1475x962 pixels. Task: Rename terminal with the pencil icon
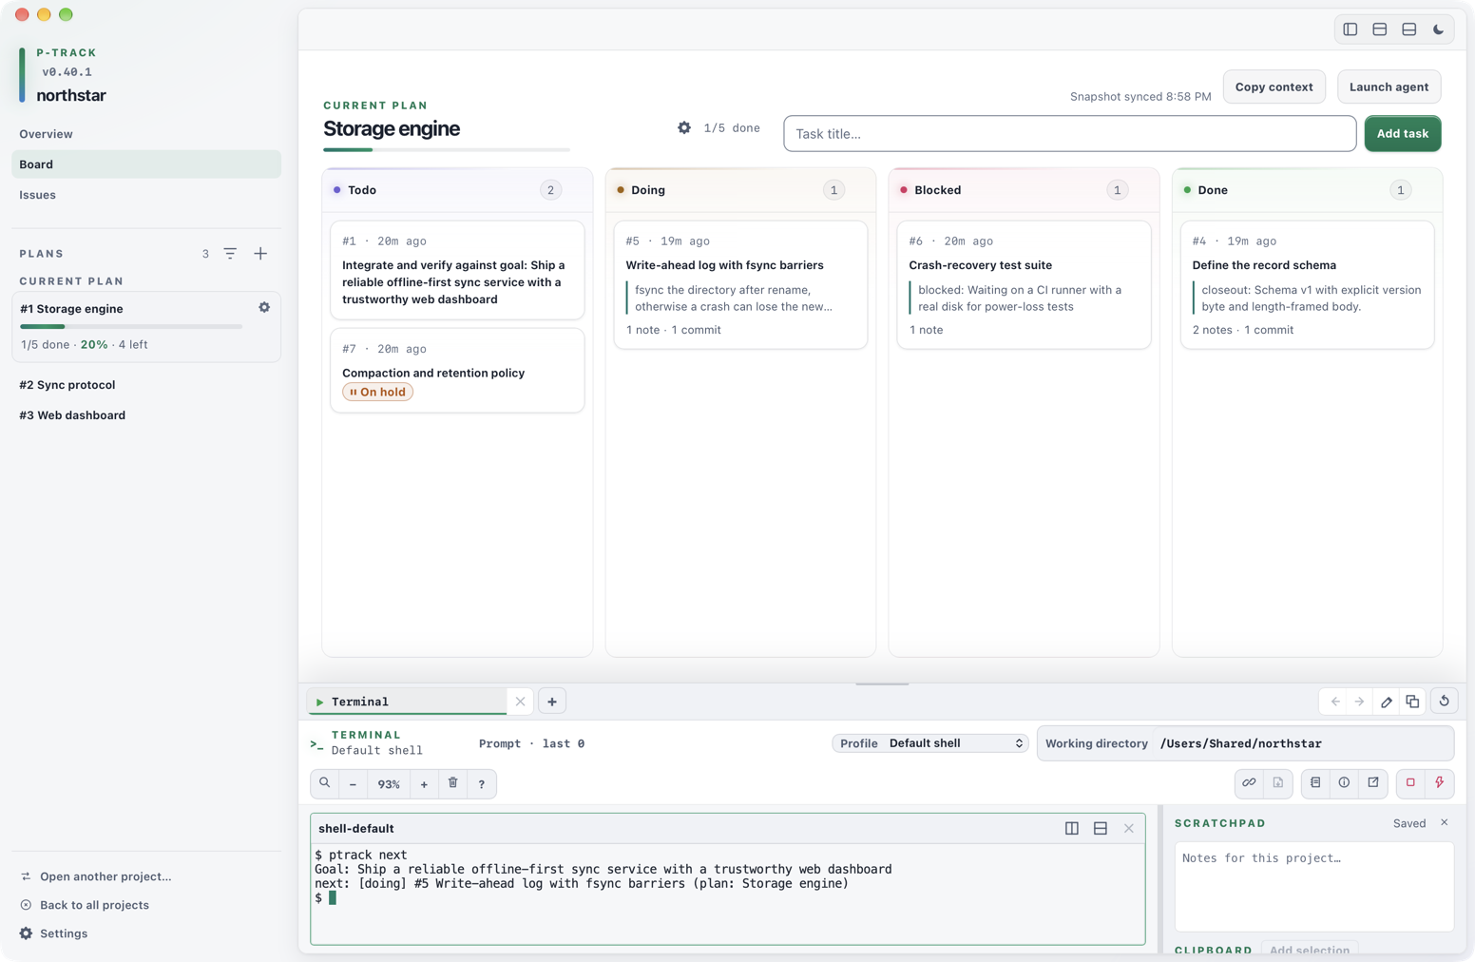[x=1387, y=702]
